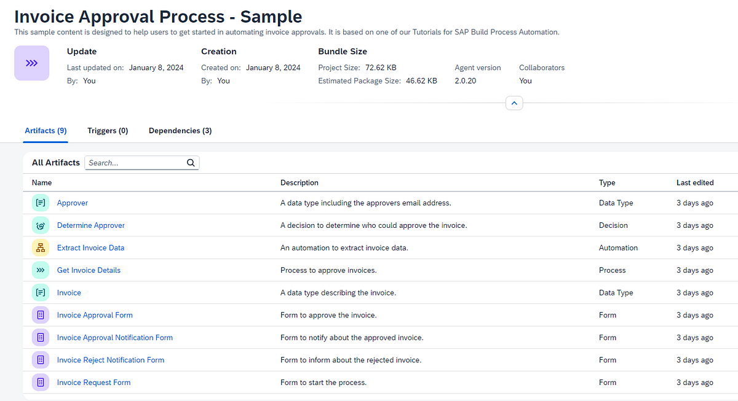Collapse the project details panel

tap(514, 103)
